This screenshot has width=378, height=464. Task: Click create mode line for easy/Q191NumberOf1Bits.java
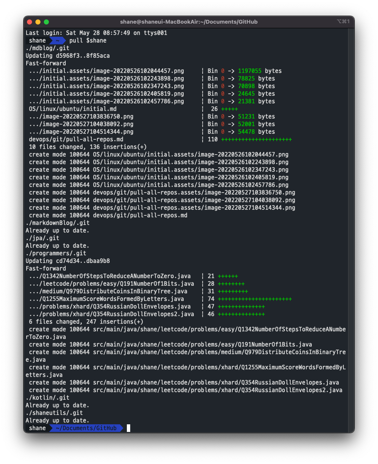(x=170, y=345)
